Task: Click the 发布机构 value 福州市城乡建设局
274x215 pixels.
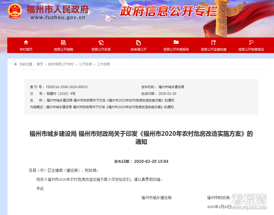Action: click(171, 87)
